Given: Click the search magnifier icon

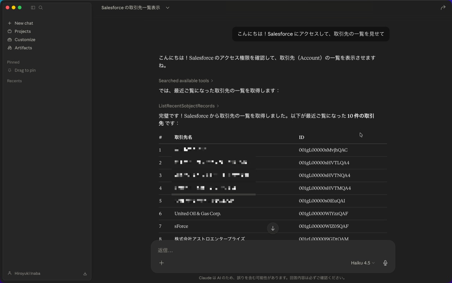Looking at the screenshot, I should click(x=41, y=7).
